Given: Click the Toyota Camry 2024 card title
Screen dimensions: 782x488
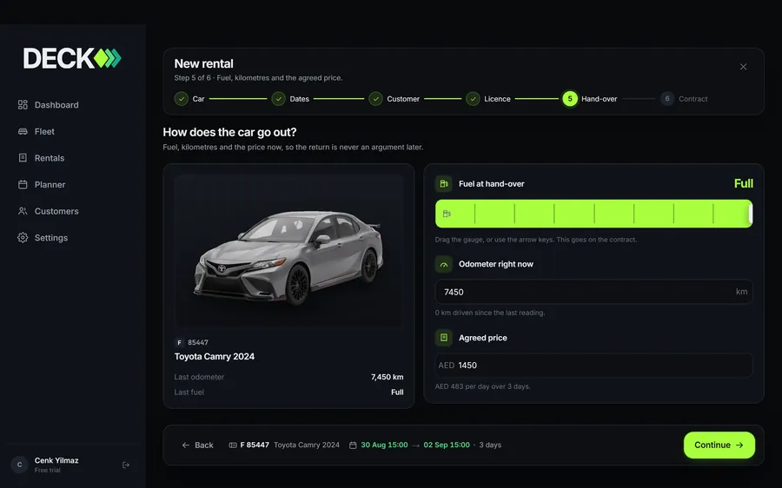Looking at the screenshot, I should click(215, 356).
